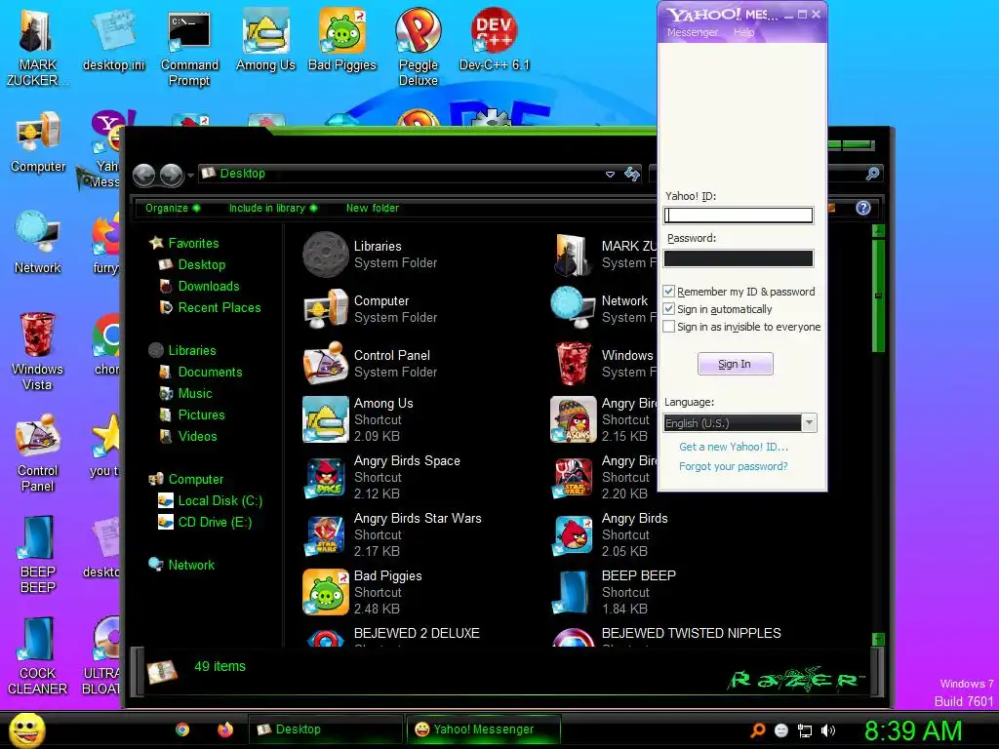Click Firefox icon in the taskbar
999x749 pixels.
click(225, 729)
